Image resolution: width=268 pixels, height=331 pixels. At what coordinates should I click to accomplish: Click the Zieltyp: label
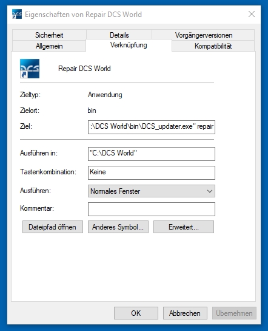pyautogui.click(x=30, y=95)
